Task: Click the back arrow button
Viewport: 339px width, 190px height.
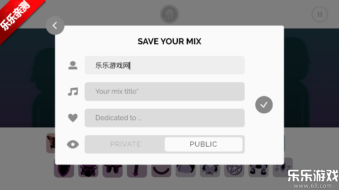Action: pyautogui.click(x=55, y=26)
